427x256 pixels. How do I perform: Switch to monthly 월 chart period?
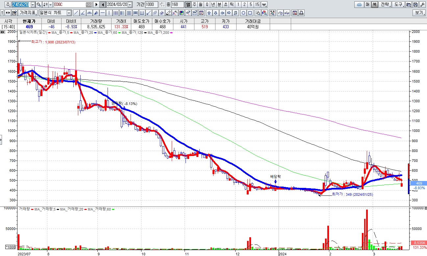200,5
